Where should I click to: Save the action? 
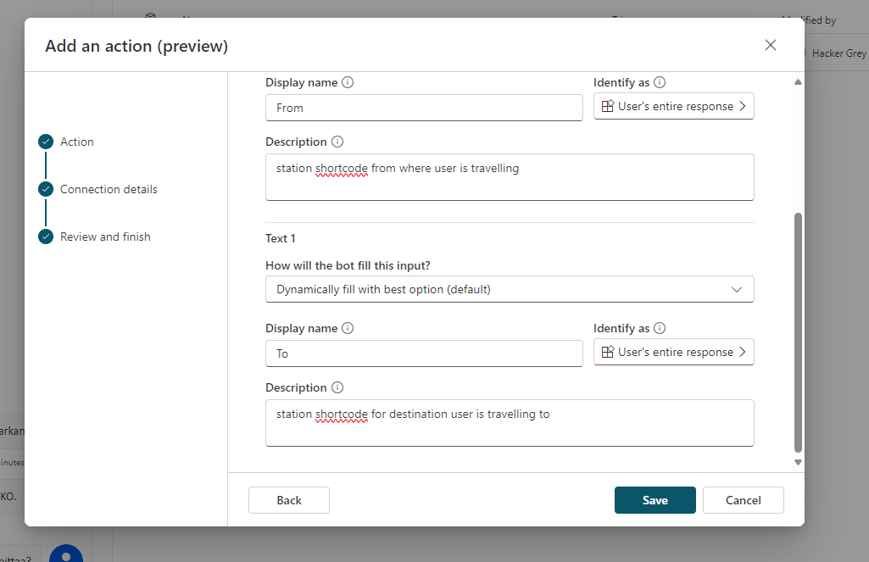[x=655, y=500]
